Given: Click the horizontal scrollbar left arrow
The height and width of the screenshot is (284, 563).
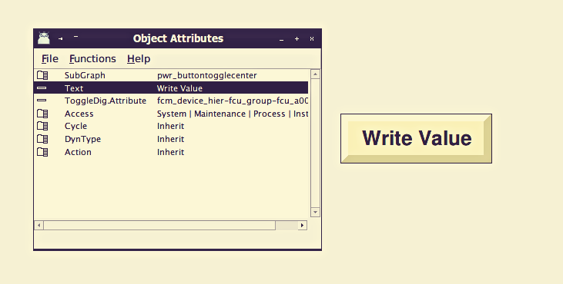Looking at the screenshot, I should point(39,225).
